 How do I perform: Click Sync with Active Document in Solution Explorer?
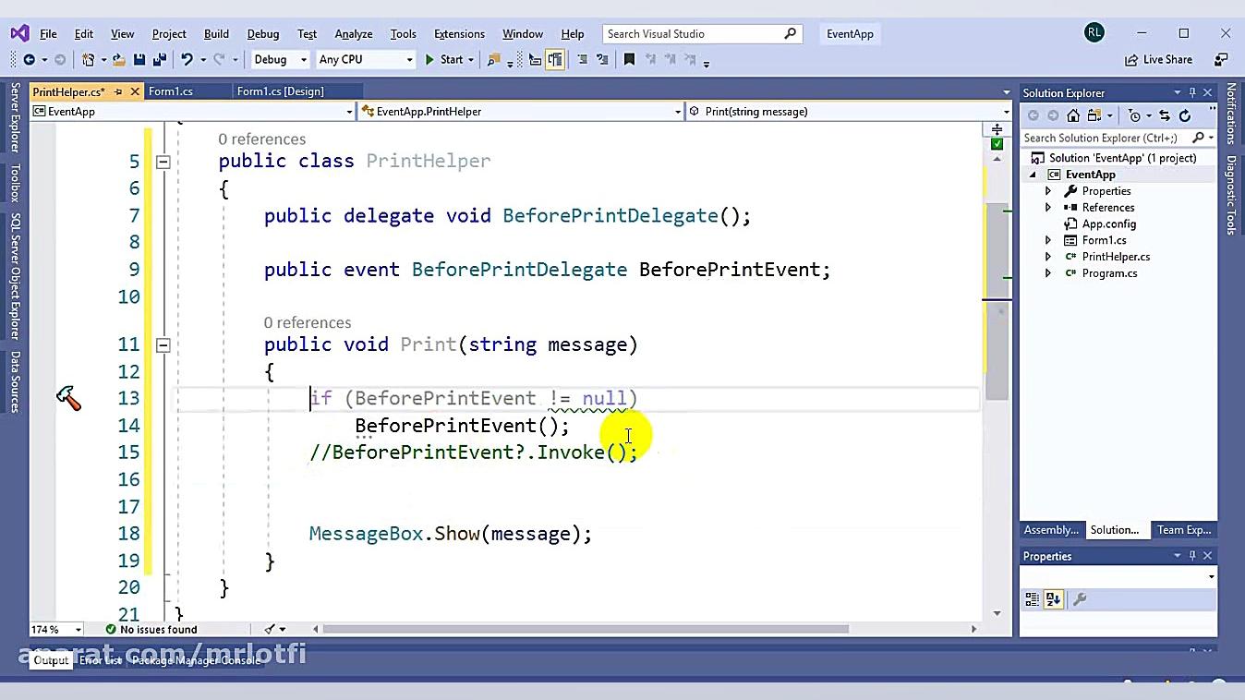coord(1165,115)
